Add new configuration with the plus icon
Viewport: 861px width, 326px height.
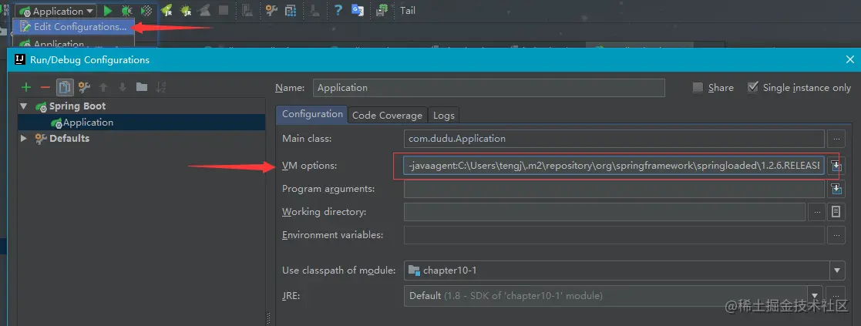pos(25,87)
